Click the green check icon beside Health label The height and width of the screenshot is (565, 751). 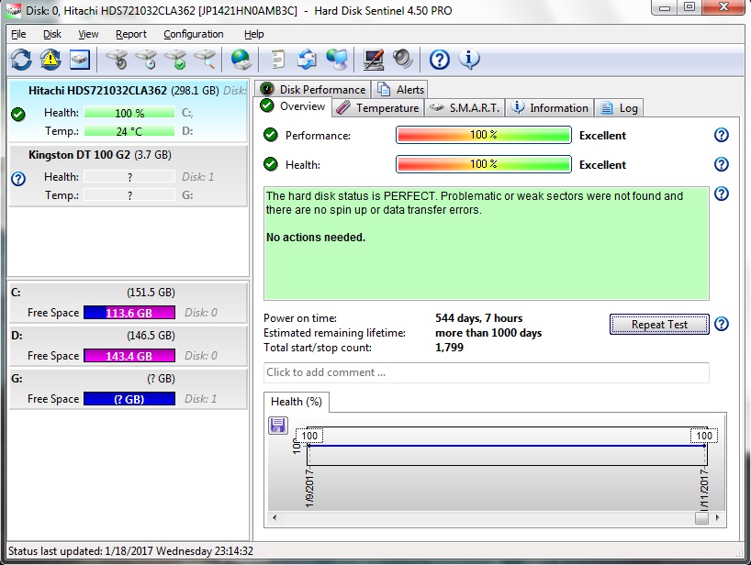point(271,164)
